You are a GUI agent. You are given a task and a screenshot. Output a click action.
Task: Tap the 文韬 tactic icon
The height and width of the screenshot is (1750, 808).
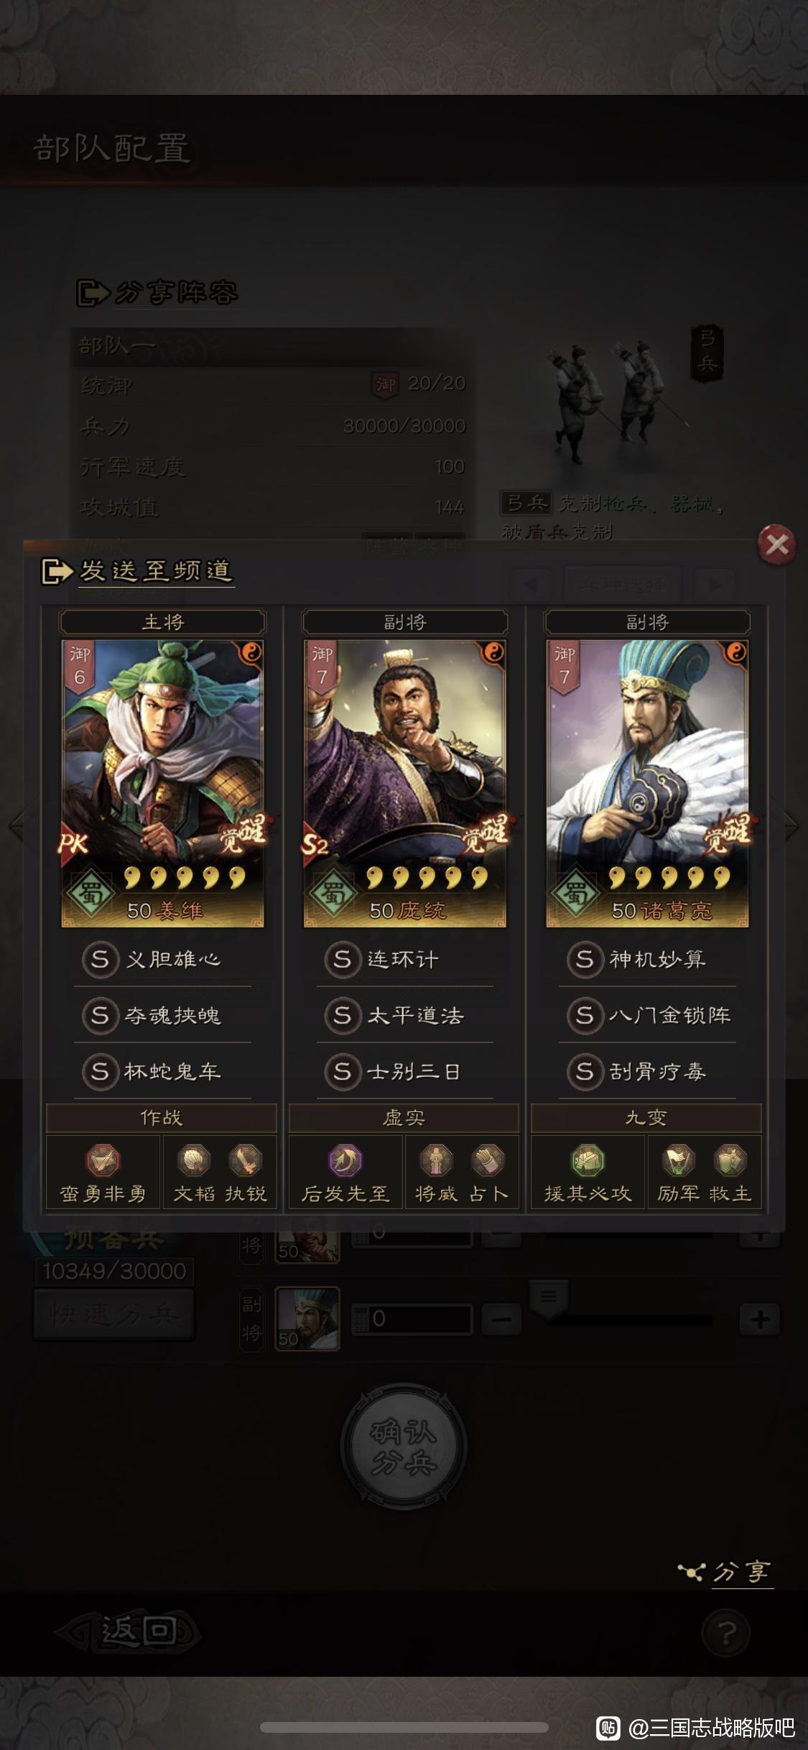(x=194, y=1159)
